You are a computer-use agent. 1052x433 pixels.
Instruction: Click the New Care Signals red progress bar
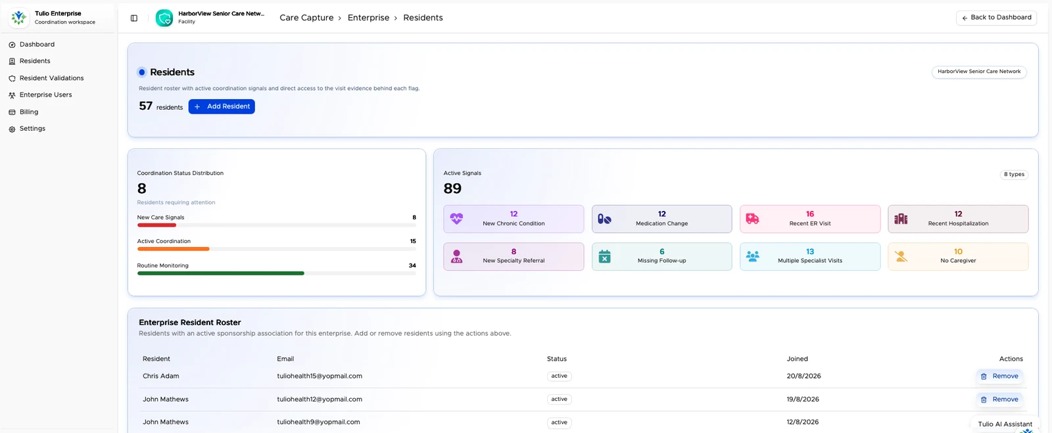(x=156, y=225)
